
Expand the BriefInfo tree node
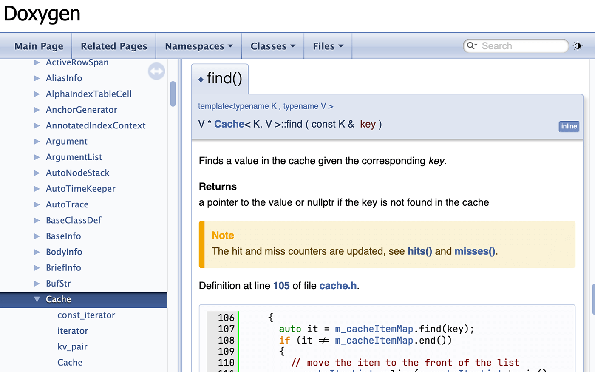pos(37,268)
